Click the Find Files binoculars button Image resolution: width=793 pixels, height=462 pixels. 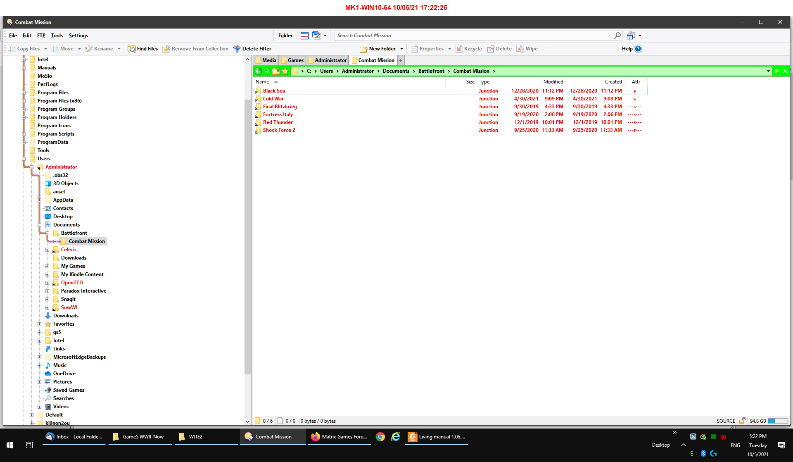click(142, 49)
